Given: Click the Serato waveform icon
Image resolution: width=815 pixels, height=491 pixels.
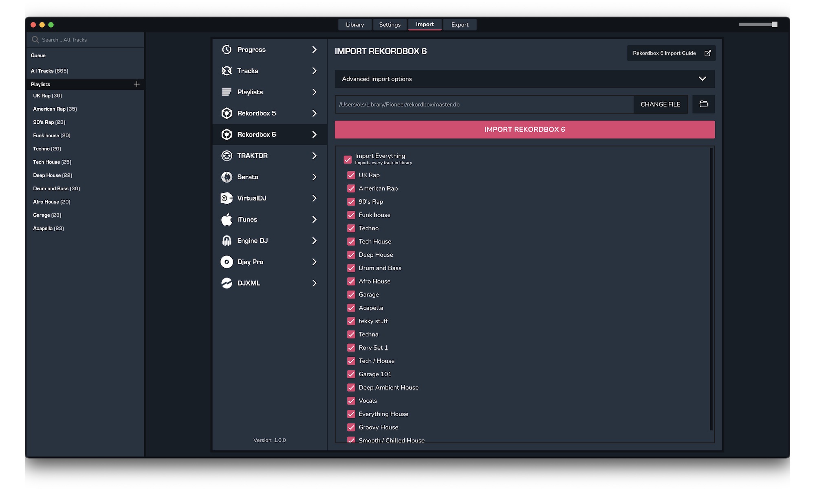Looking at the screenshot, I should pyautogui.click(x=227, y=177).
